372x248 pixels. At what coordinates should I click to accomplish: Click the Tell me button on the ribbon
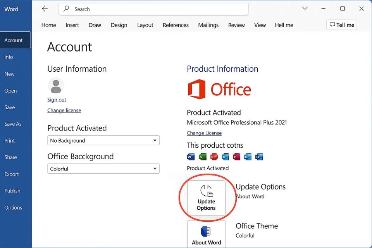[x=341, y=24]
